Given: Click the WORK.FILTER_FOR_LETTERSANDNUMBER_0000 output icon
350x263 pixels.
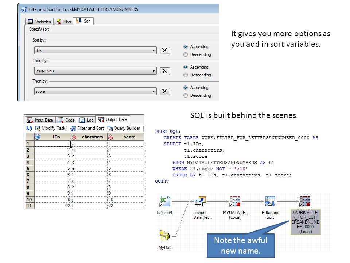Looking at the screenshot, I should point(305,201).
